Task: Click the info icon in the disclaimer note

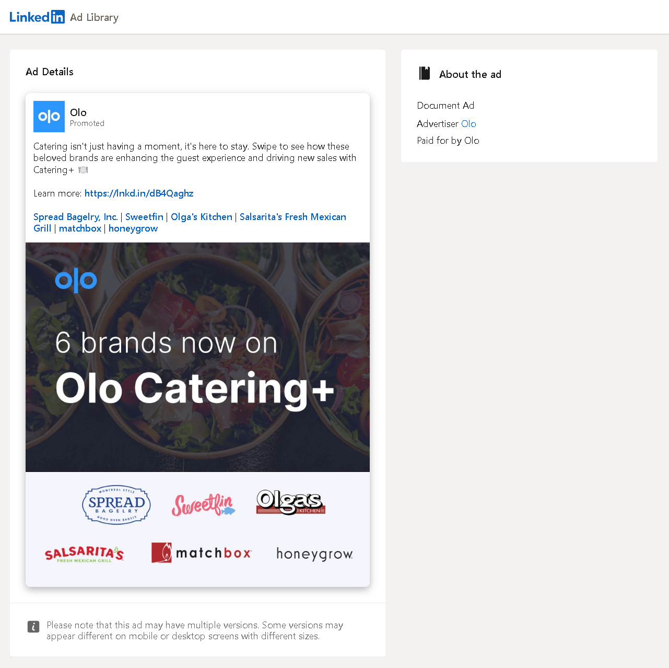Action: 33,627
